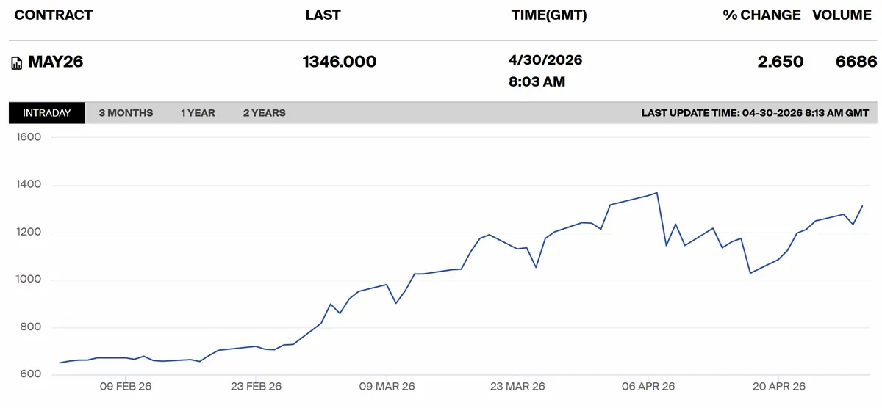Click the TIME(GMT) column header
This screenshot has height=408, width=882.
(x=549, y=15)
